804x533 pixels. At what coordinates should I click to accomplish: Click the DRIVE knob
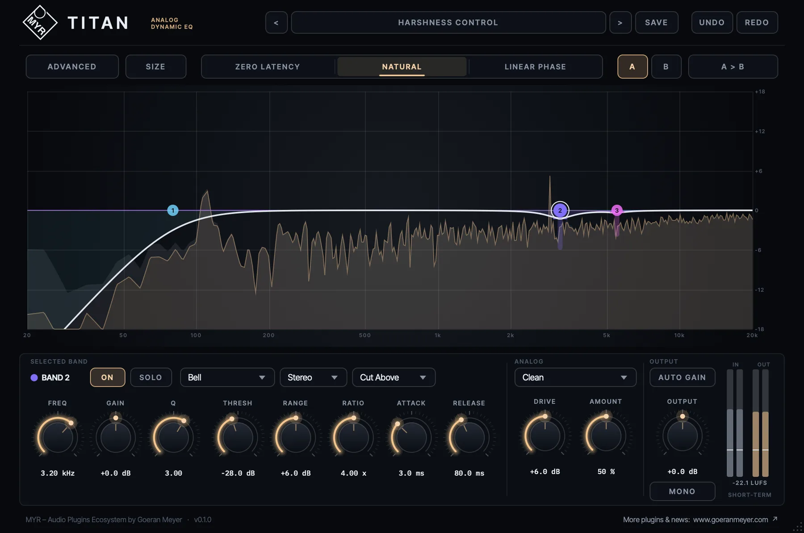coord(545,436)
